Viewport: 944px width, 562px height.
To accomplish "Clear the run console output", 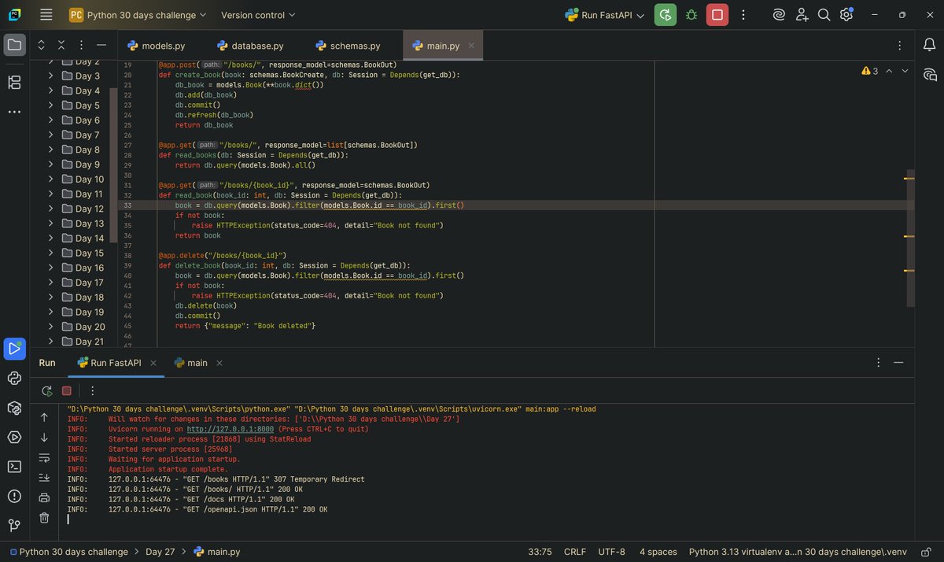I will [x=44, y=517].
